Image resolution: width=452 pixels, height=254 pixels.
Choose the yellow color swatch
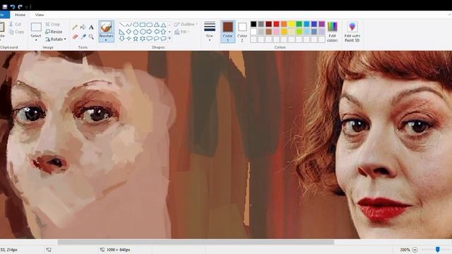292,24
